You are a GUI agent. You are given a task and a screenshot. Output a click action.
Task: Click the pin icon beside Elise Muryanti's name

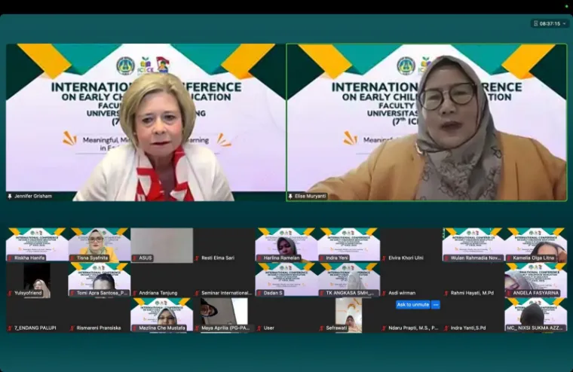pyautogui.click(x=291, y=196)
